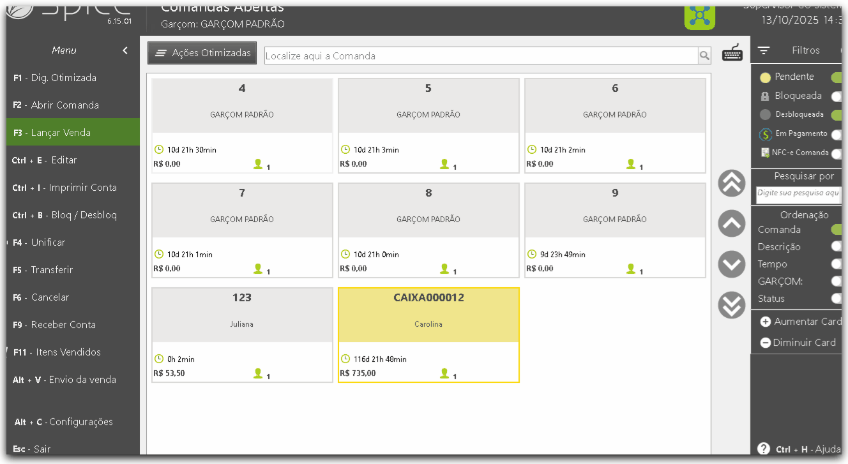Enable ordering by Status switch
This screenshot has width=848, height=464.
pos(836,298)
